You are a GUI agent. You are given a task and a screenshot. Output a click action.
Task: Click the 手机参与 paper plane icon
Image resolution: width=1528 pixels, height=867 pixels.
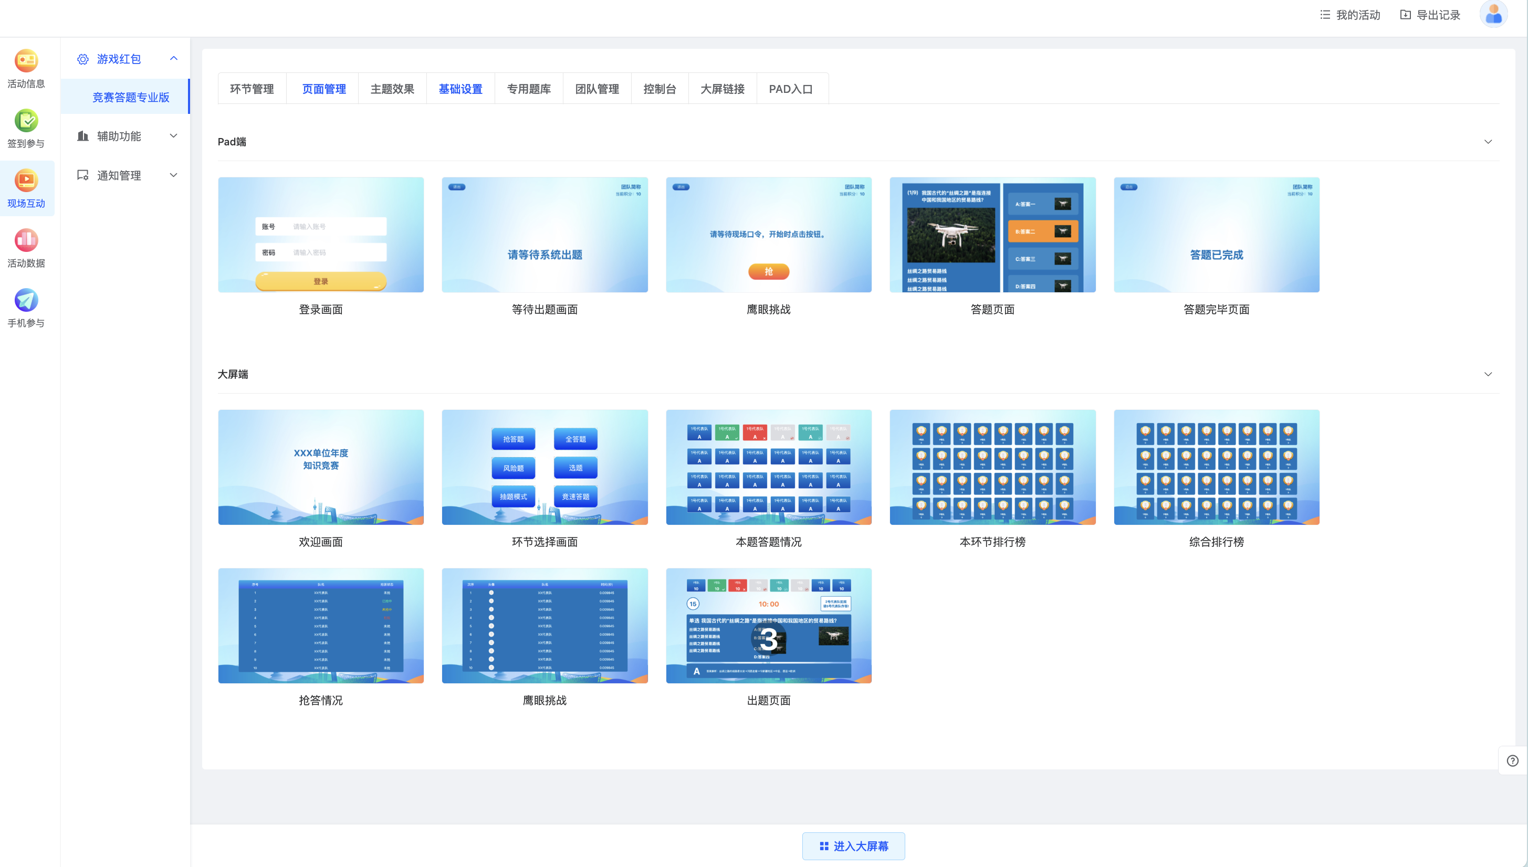pos(26,300)
